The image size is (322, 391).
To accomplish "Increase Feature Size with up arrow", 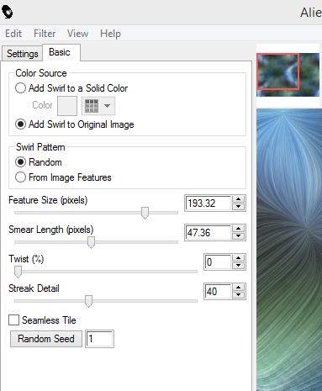I will point(238,199).
